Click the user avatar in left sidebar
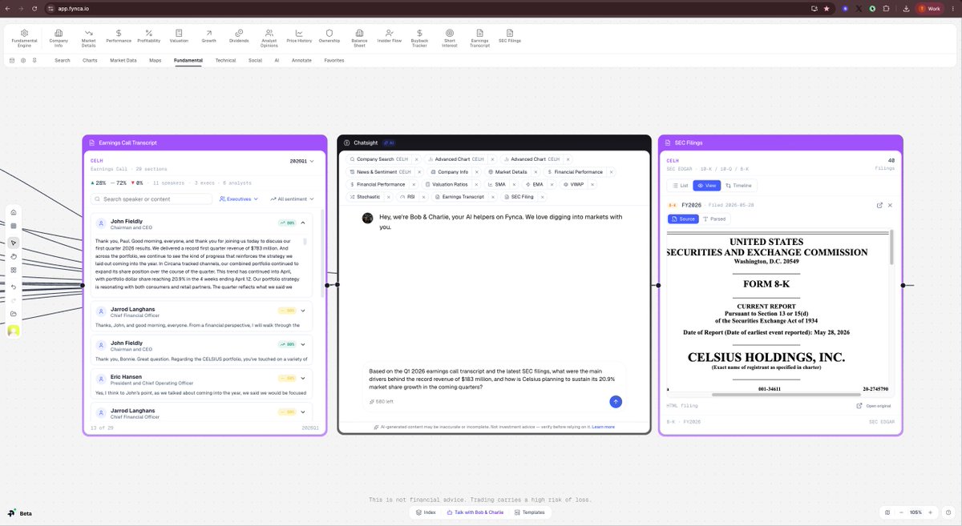This screenshot has height=526, width=962. pos(14,331)
